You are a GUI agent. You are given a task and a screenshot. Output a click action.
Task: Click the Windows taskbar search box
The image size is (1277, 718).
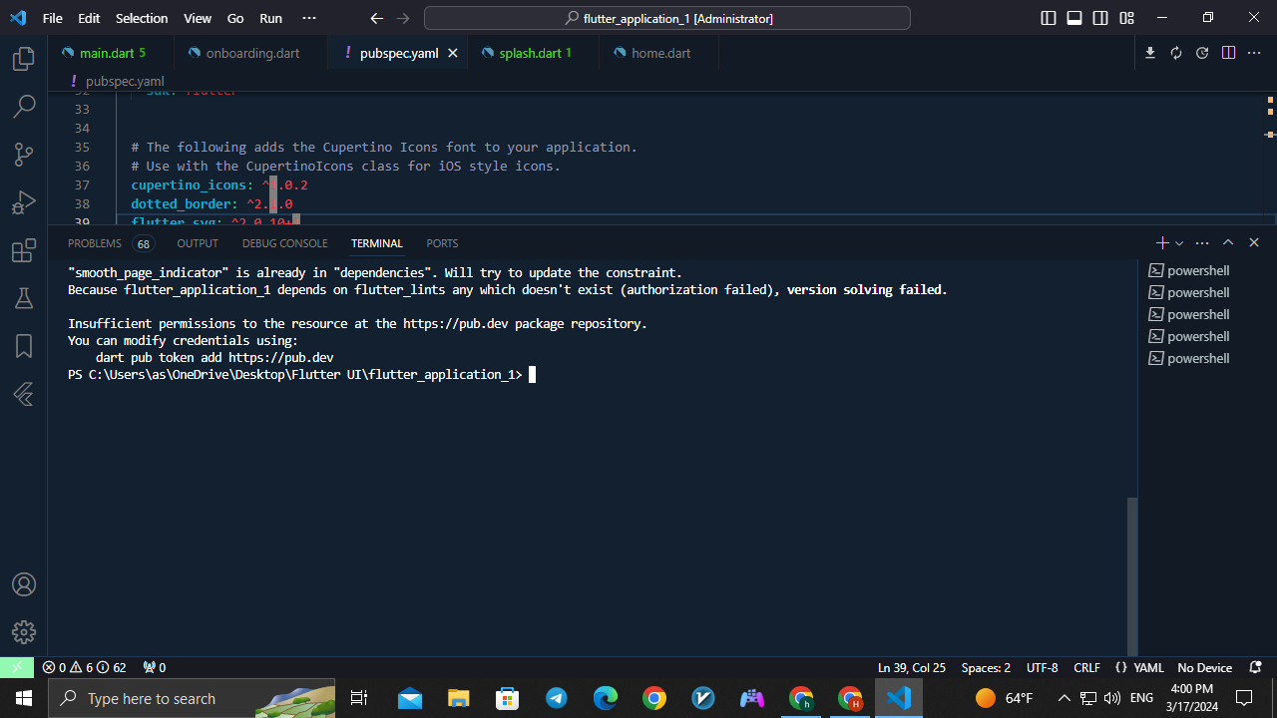click(x=192, y=698)
